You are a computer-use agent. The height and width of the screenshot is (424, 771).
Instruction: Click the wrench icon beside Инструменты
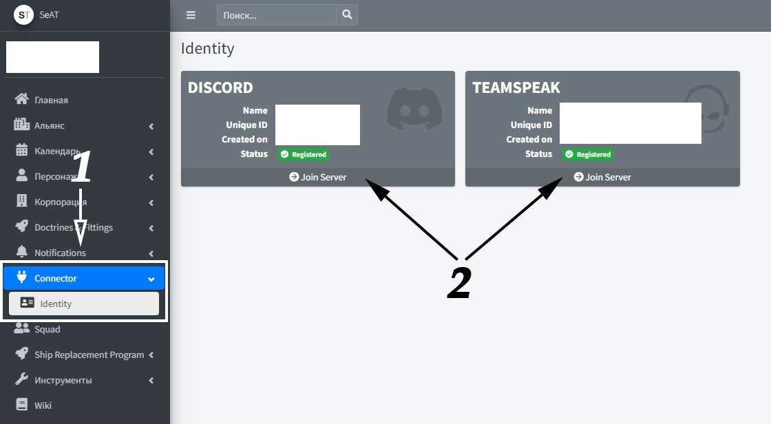tap(21, 379)
